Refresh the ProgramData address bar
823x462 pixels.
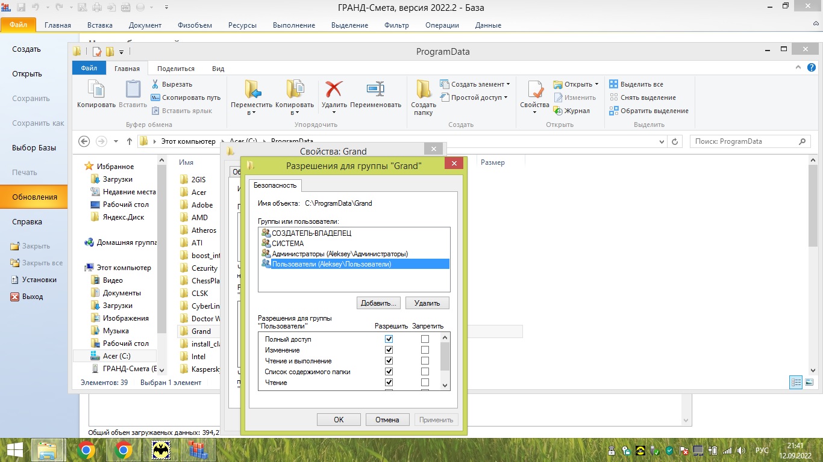675,141
